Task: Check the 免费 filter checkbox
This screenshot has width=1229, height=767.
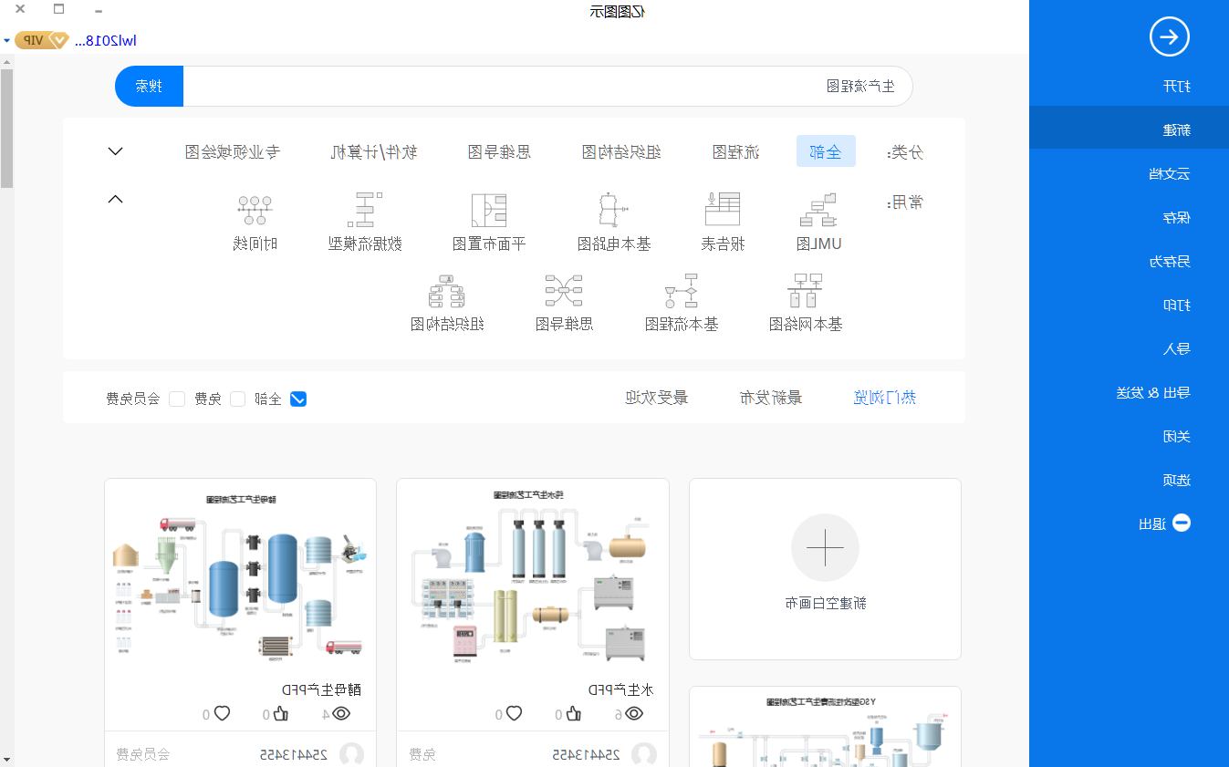Action: pos(237,399)
